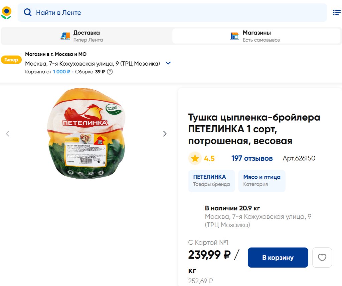
Task: Expand the store address dropdown
Action: pyautogui.click(x=168, y=63)
